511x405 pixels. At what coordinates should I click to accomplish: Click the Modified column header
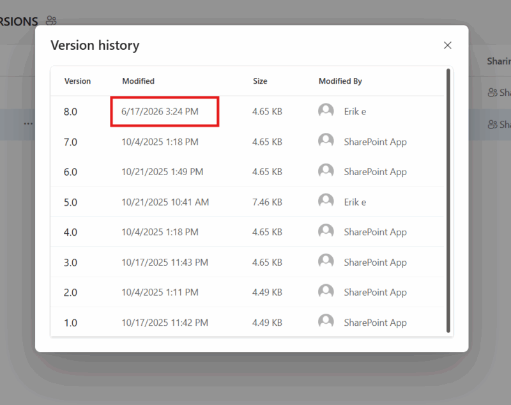tap(138, 81)
